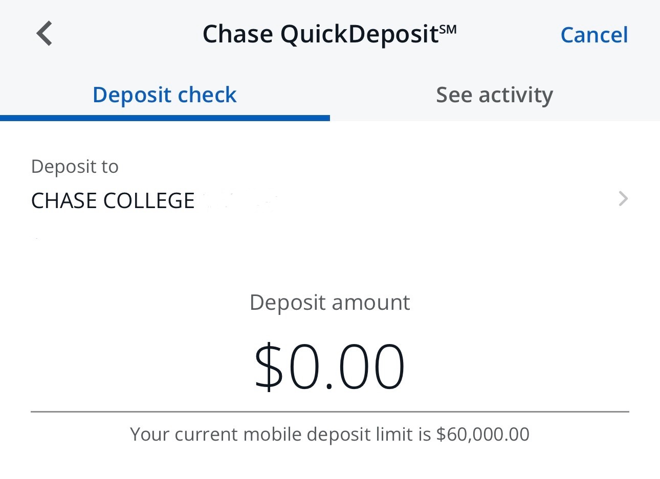Click the word QuickDeposit in the header
The width and height of the screenshot is (660, 479).
tap(359, 35)
